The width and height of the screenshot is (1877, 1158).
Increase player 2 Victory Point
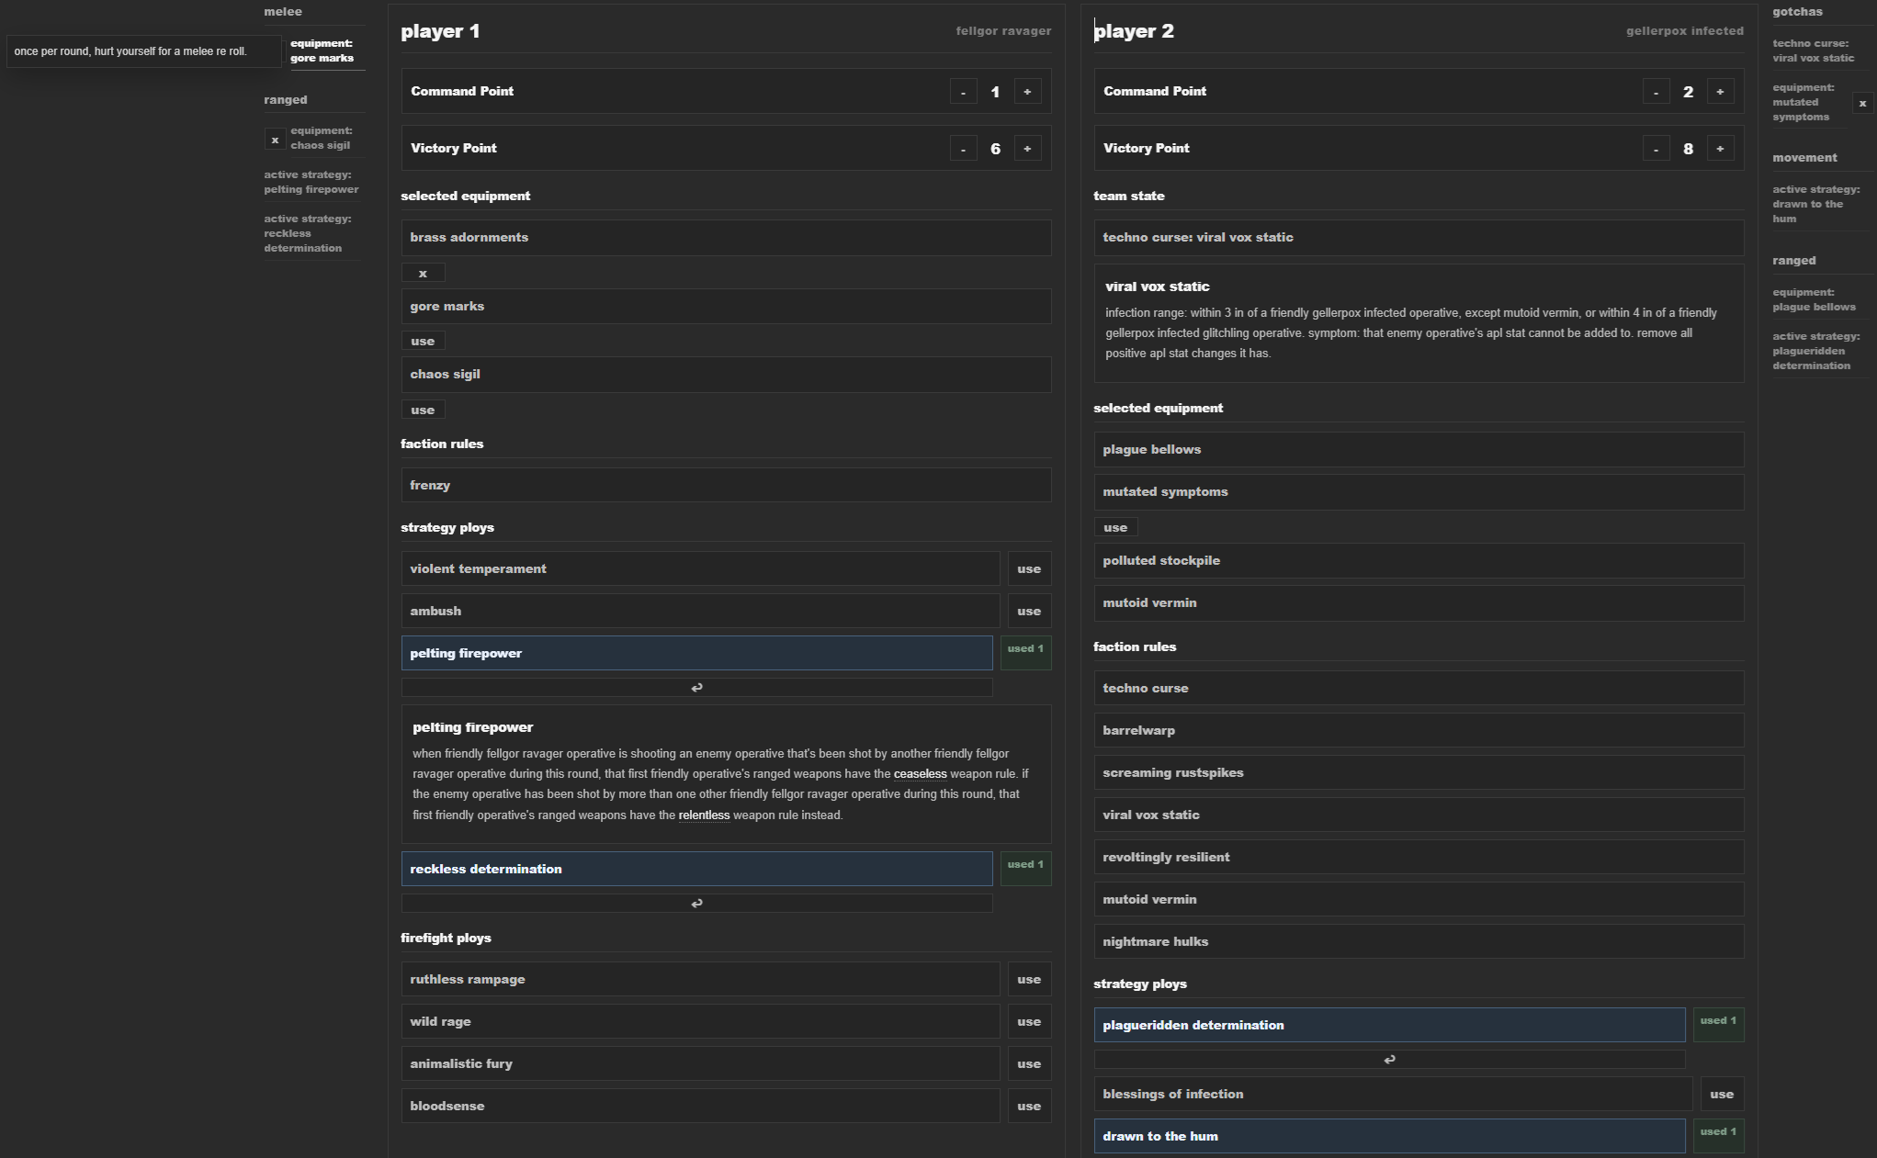pyautogui.click(x=1720, y=149)
